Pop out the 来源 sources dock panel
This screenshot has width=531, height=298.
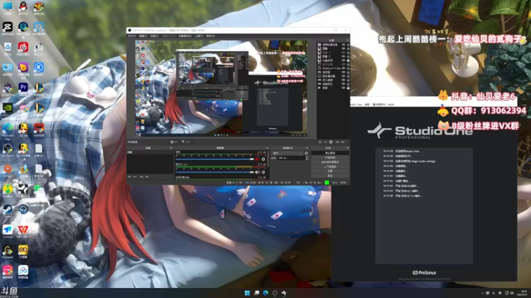(x=347, y=40)
